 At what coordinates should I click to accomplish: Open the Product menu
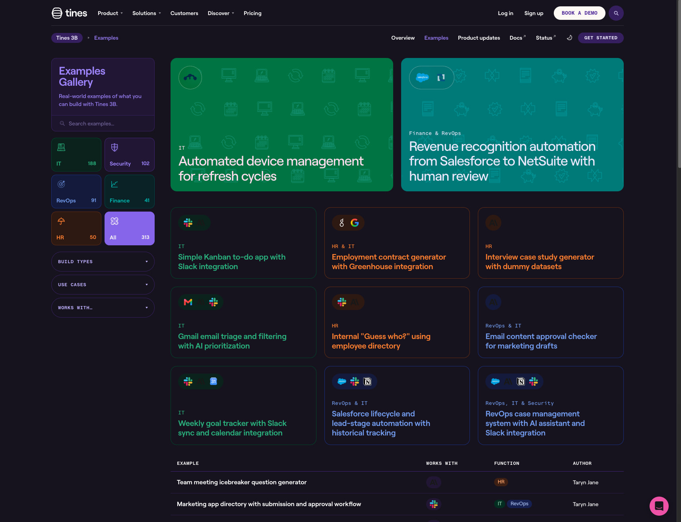[x=110, y=13]
